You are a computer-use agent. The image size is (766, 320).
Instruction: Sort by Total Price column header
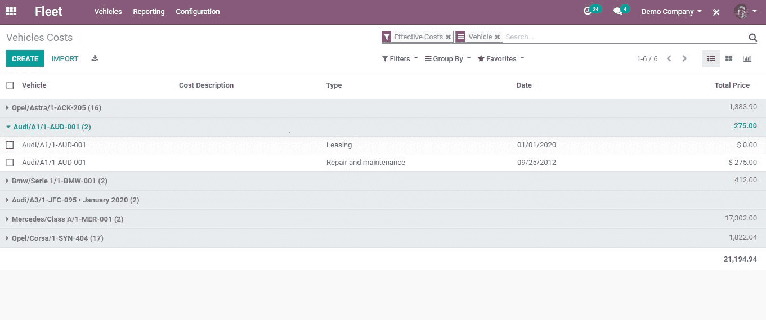tap(732, 85)
